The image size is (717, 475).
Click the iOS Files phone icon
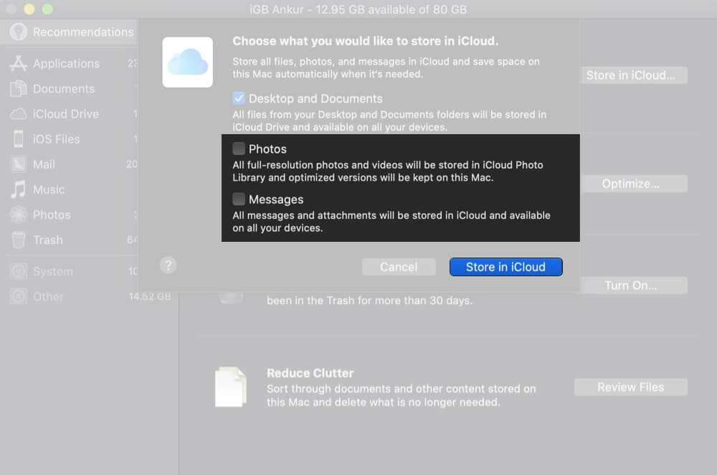[19, 139]
